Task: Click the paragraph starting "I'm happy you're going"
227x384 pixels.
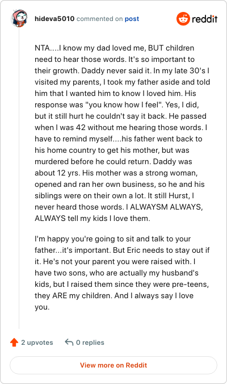Action: pyautogui.click(x=122, y=273)
